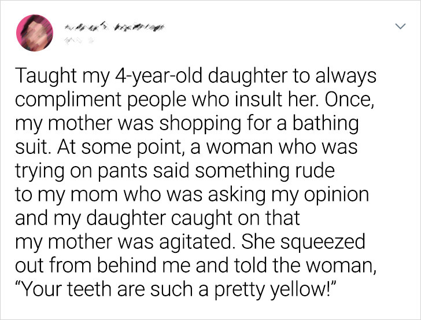The width and height of the screenshot is (421, 320).
Task: Select the line "my mother was shopping for a bathing"
Action: pos(187,123)
